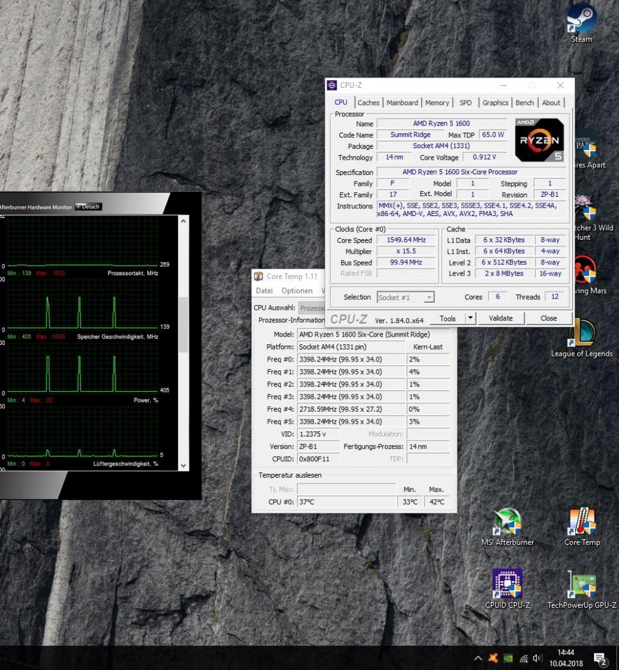Image resolution: width=619 pixels, height=670 pixels.
Task: Click the Multiplier value x 15.5
Action: (x=405, y=251)
